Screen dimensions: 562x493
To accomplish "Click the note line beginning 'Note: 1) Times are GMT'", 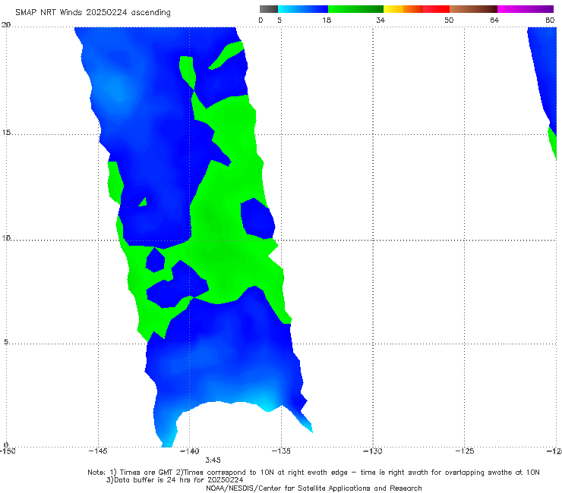I will [313, 473].
